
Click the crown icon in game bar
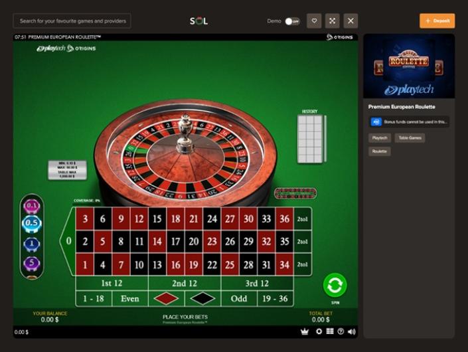pyautogui.click(x=305, y=331)
